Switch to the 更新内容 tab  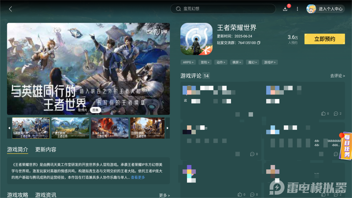pyautogui.click(x=45, y=149)
